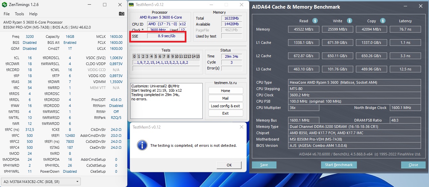
Task: Click the AddrCmdDrvStr 20.0 Ω value
Action: point(116,136)
